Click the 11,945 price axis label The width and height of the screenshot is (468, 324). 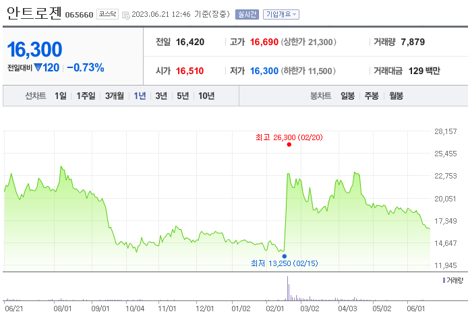(x=446, y=265)
